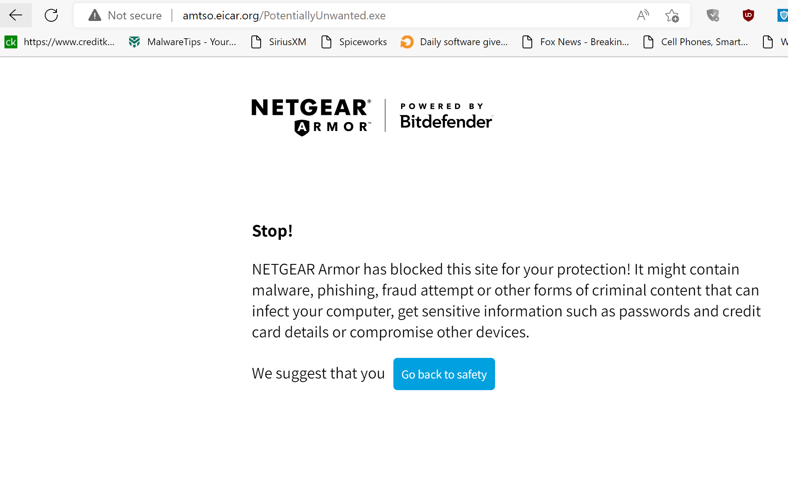The width and height of the screenshot is (788, 478).
Task: Open the Daily software giveaway bookmark
Action: pos(454,42)
